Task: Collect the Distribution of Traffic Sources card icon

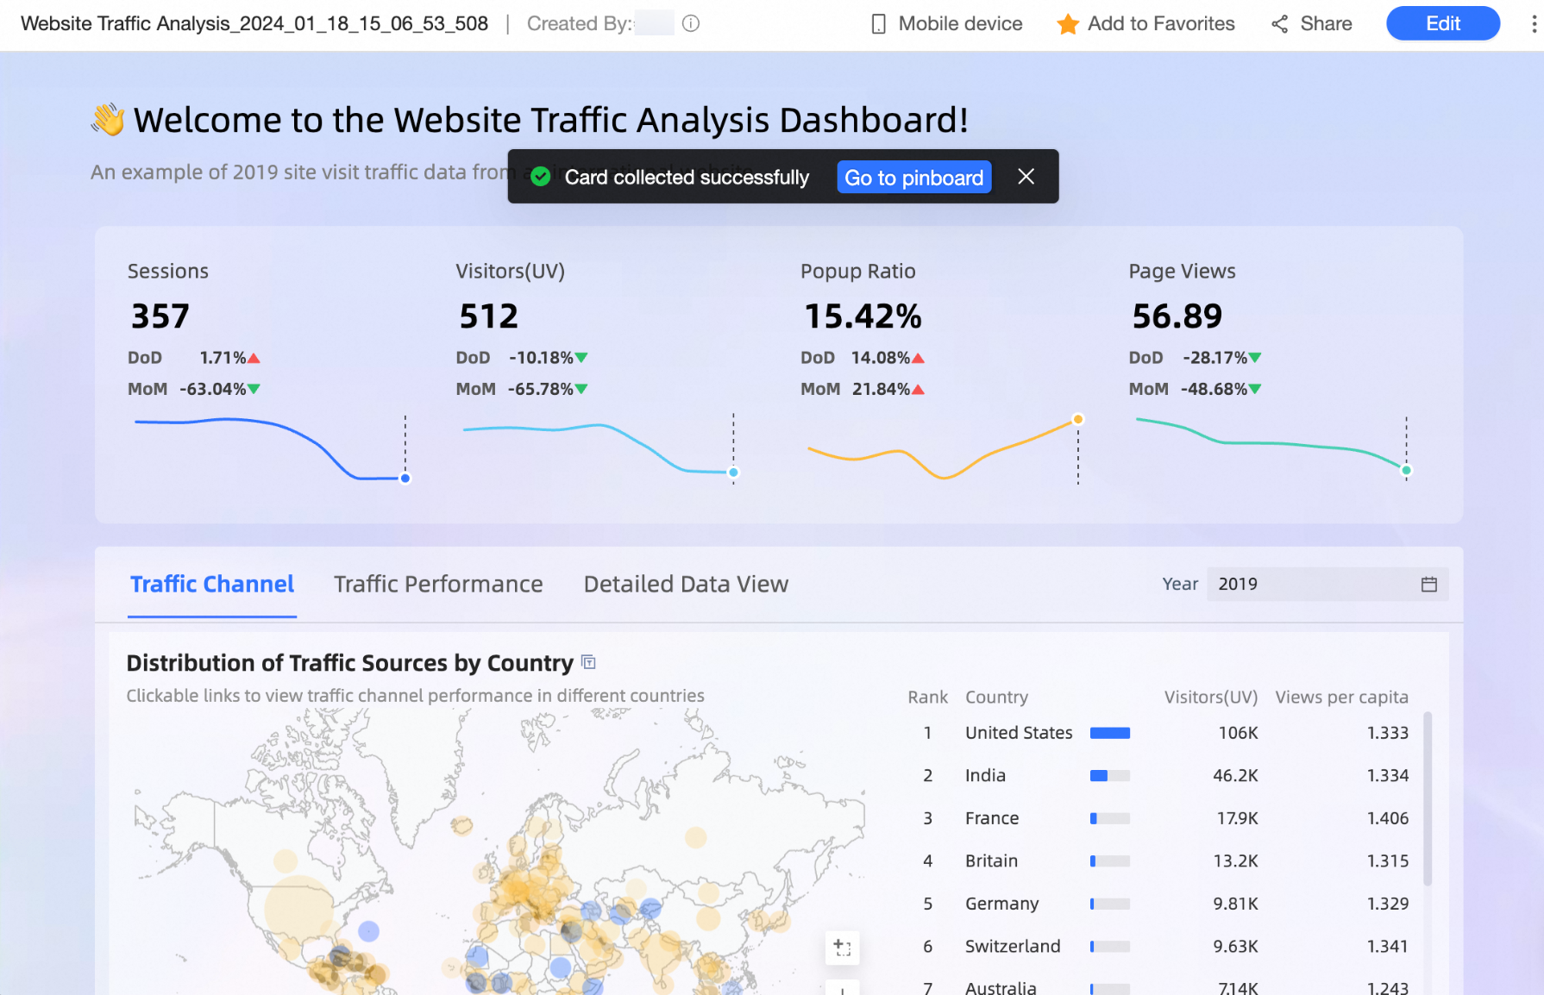Action: (589, 662)
